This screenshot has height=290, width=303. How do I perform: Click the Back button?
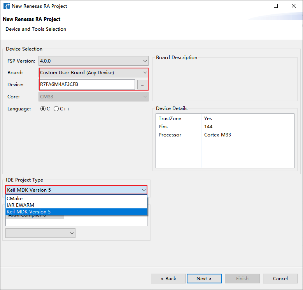[168, 279]
